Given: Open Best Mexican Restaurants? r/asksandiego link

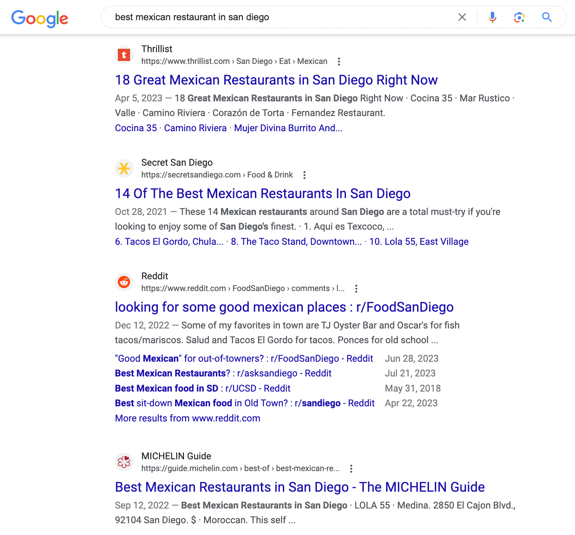Looking at the screenshot, I should (223, 373).
